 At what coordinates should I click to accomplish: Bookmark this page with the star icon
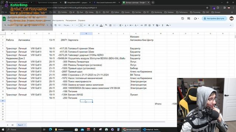[x=207, y=8]
